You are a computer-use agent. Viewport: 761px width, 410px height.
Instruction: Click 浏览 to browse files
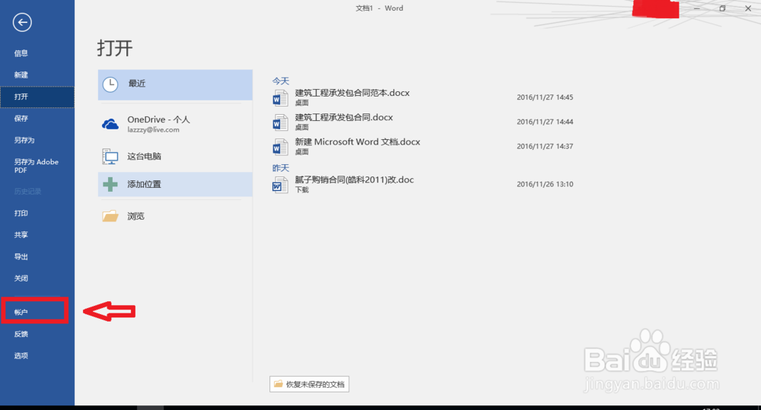[x=175, y=216]
